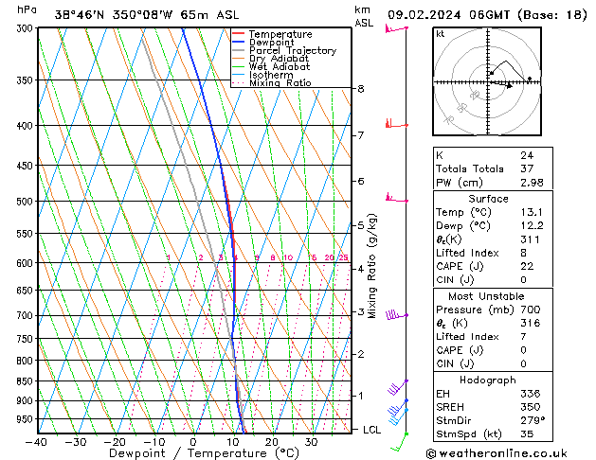Click the mixing ratio label 25 at 600 hPa
The height and width of the screenshot is (460, 596).
pos(343,257)
